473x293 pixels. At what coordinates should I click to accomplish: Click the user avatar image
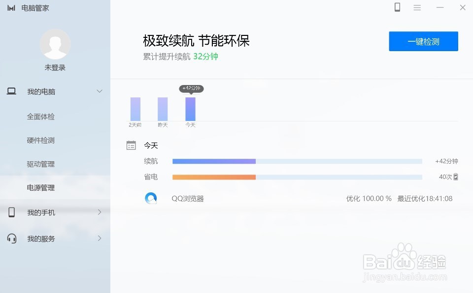click(55, 44)
